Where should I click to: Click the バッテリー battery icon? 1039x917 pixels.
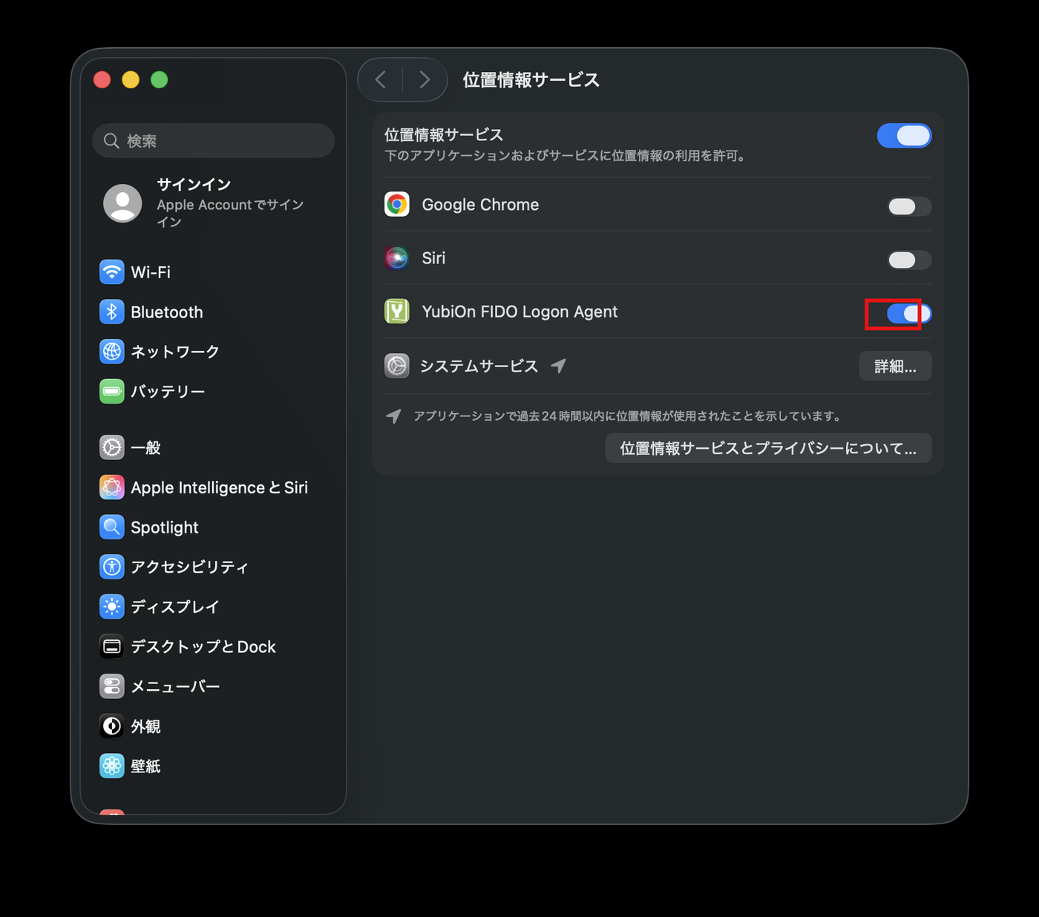tap(112, 392)
